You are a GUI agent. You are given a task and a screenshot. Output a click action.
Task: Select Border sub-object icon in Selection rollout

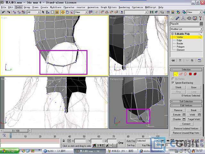[x=185, y=74]
